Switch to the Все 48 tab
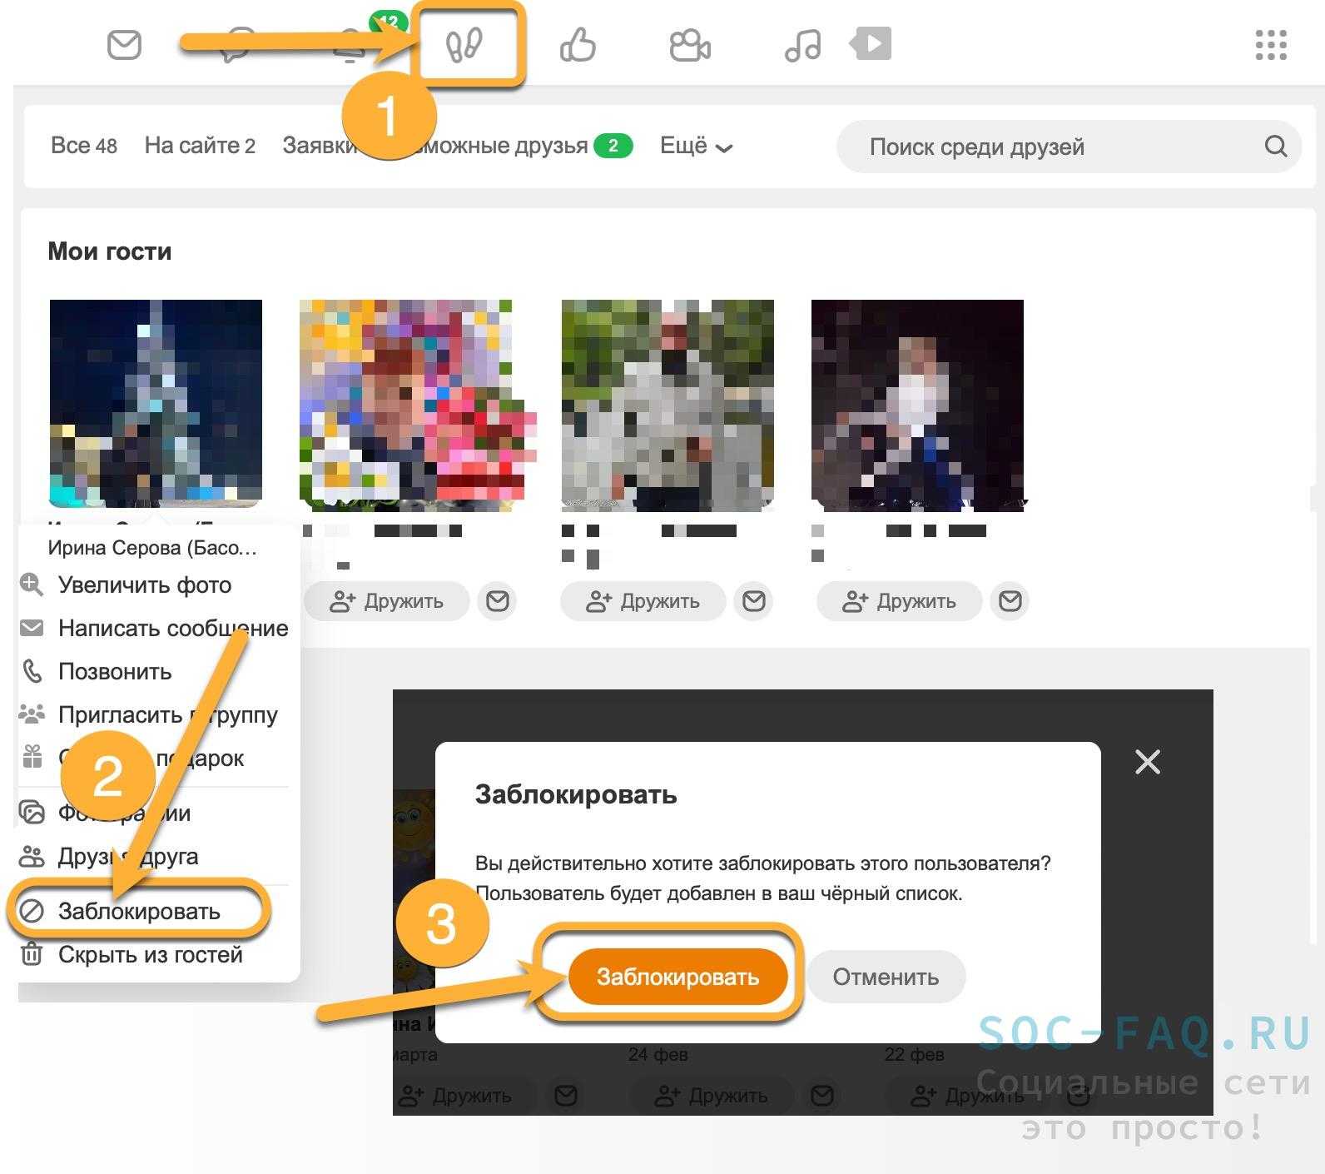This screenshot has width=1325, height=1174. coord(83,146)
